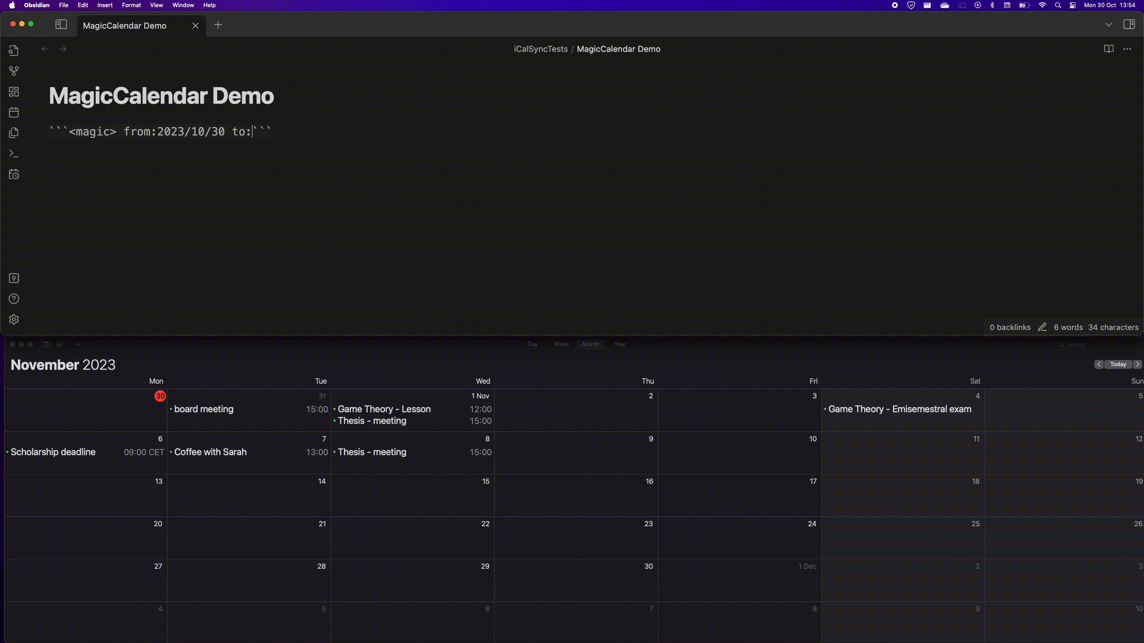Open the Format menu in the menu bar
The height and width of the screenshot is (643, 1144).
click(131, 5)
